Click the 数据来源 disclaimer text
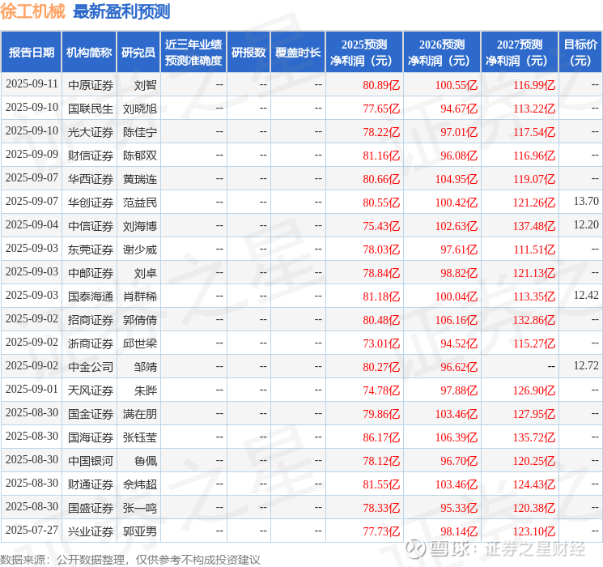This screenshot has height=567, width=603. point(130,559)
